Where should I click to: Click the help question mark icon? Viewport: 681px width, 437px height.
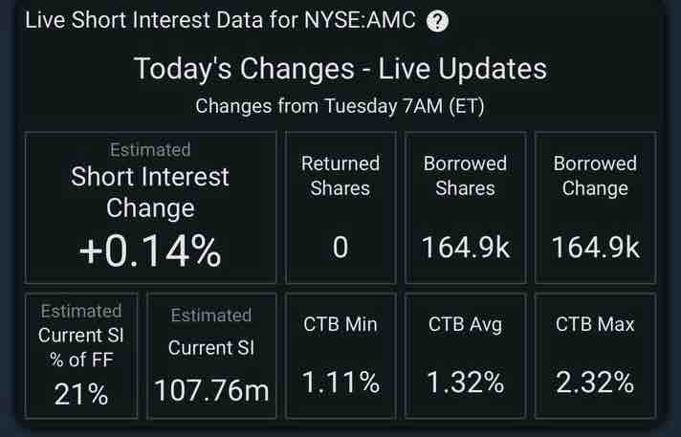[437, 23]
